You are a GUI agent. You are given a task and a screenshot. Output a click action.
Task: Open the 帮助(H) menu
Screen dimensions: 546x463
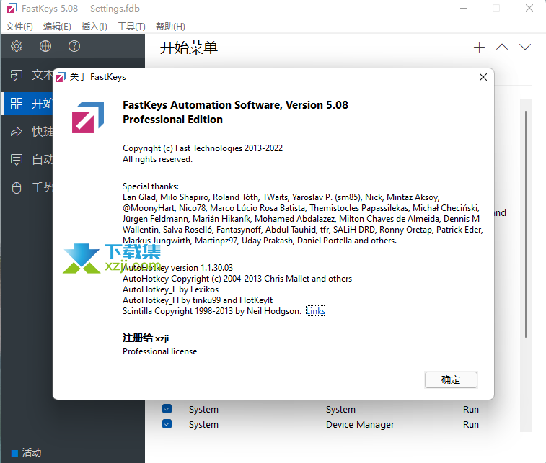click(170, 27)
